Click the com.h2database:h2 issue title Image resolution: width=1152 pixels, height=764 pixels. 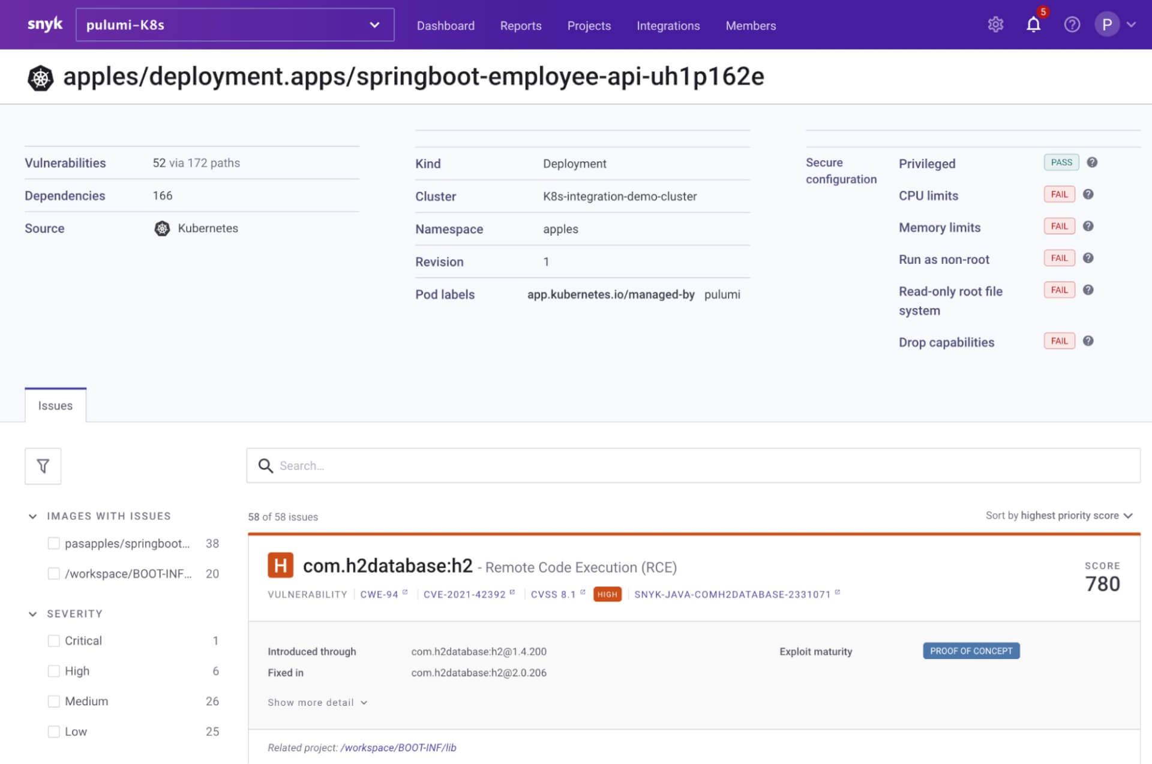tap(388, 566)
